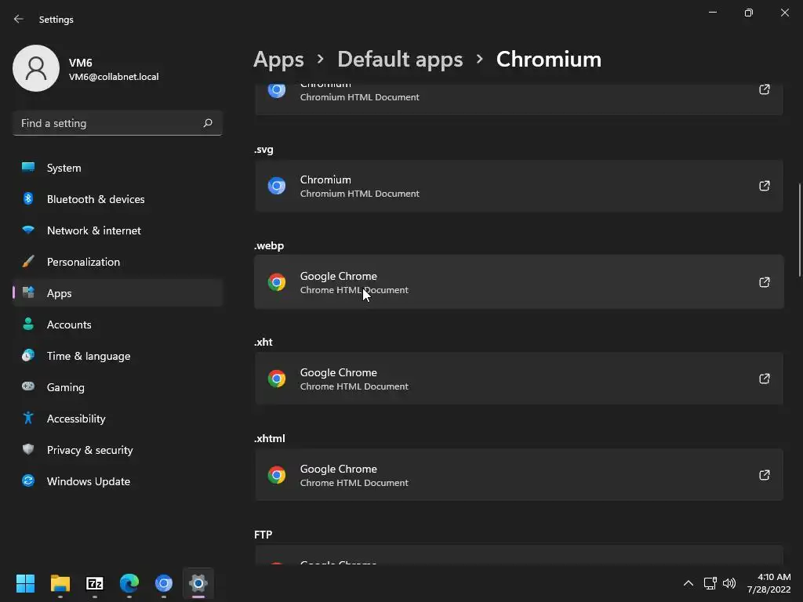Viewport: 803px width, 602px height.
Task: Show hidden system tray icons
Action: click(x=689, y=583)
